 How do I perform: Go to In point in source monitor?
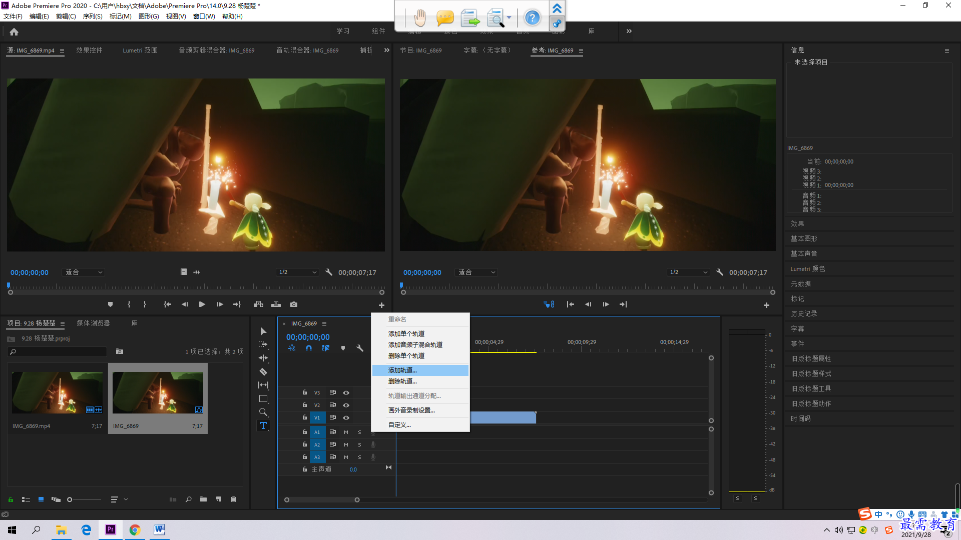[168, 304]
